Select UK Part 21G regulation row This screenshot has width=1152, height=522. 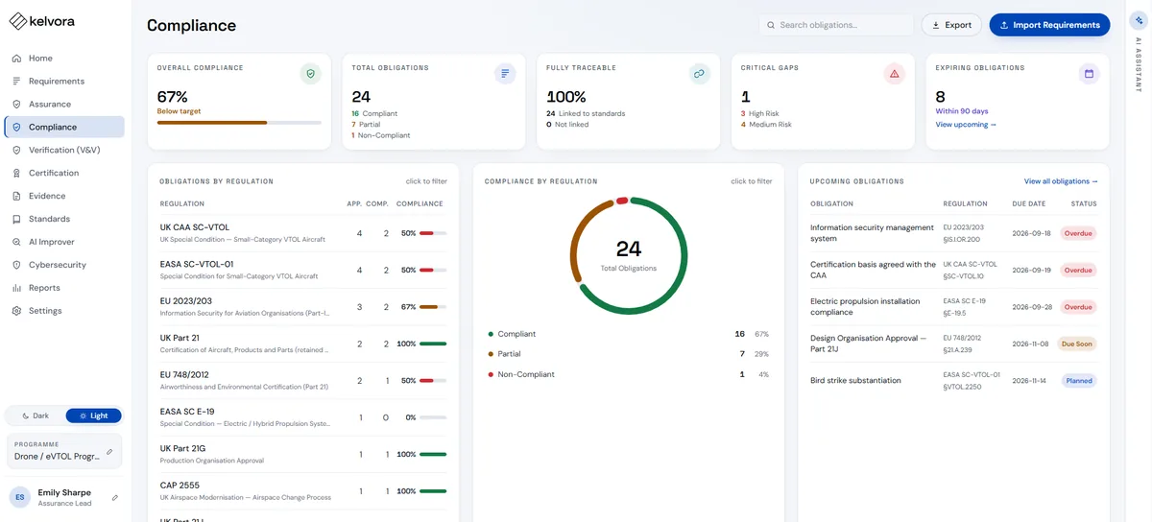(x=303, y=454)
